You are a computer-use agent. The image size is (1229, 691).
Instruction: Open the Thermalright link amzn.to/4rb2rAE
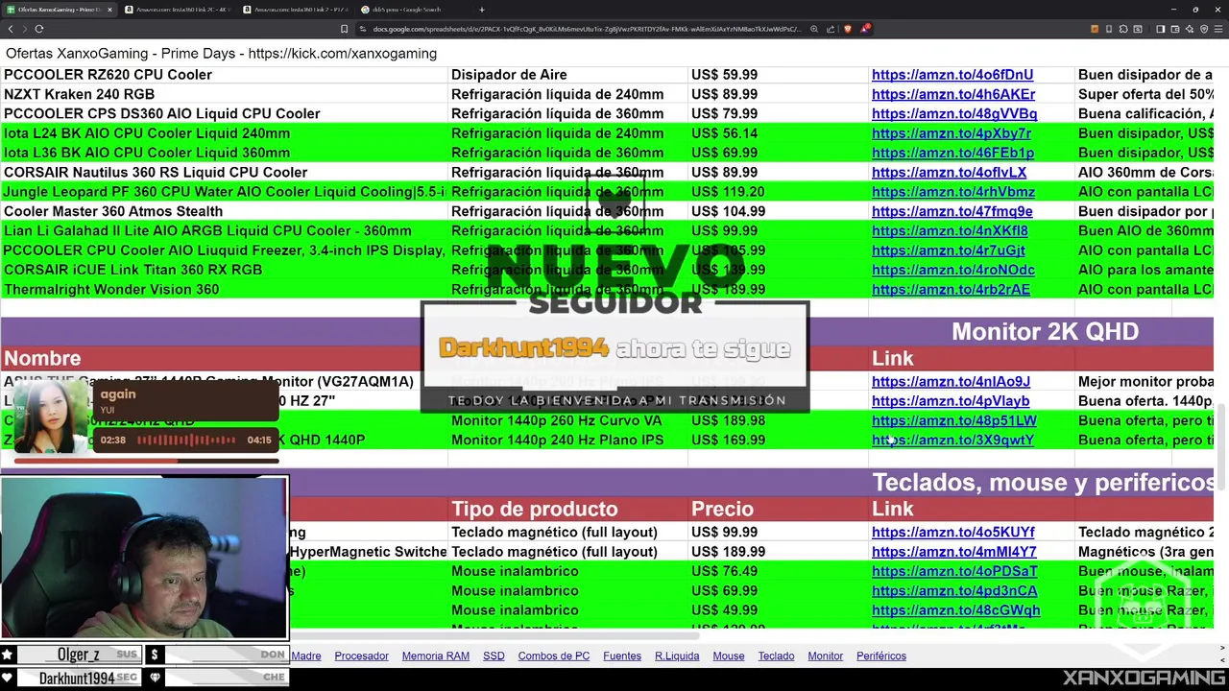coord(951,290)
